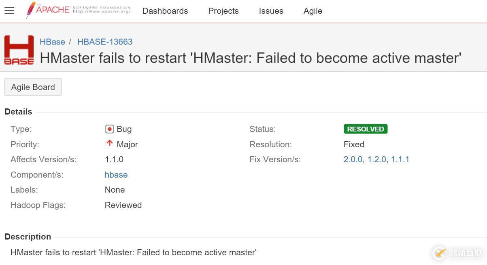Open fix version 2.0.0 link
The image size is (487, 265).
click(x=353, y=159)
